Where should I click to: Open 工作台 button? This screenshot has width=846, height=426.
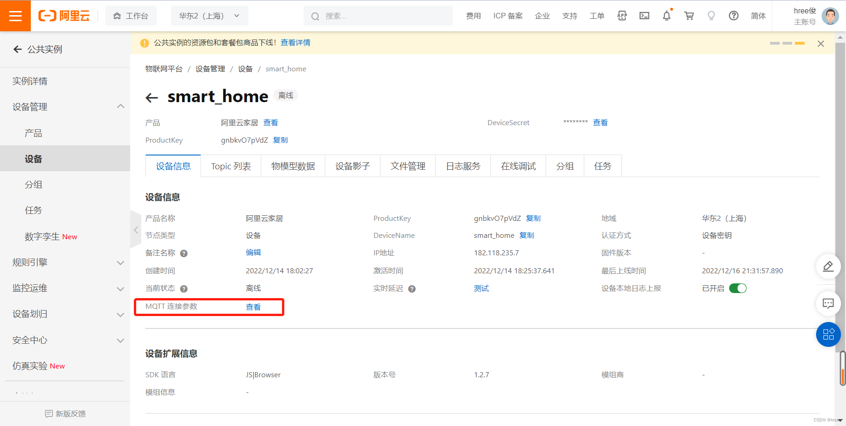tap(131, 16)
